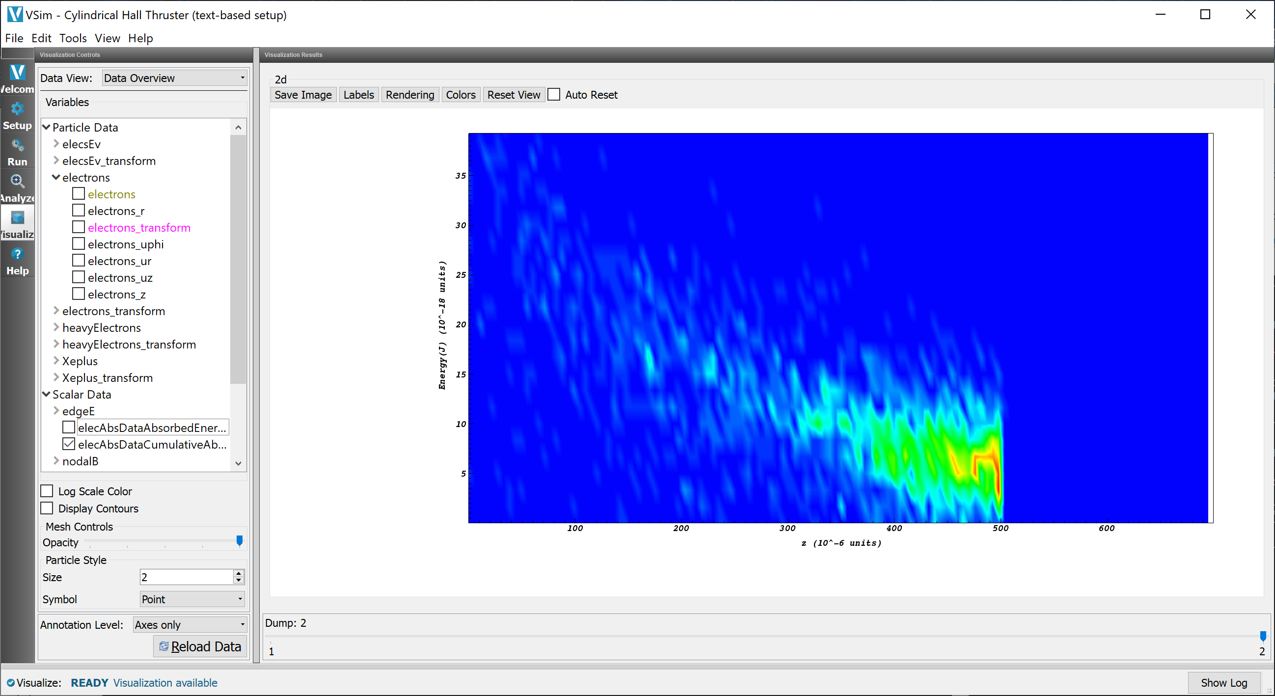Open the Tools menu
This screenshot has height=696, width=1275.
[x=72, y=38]
